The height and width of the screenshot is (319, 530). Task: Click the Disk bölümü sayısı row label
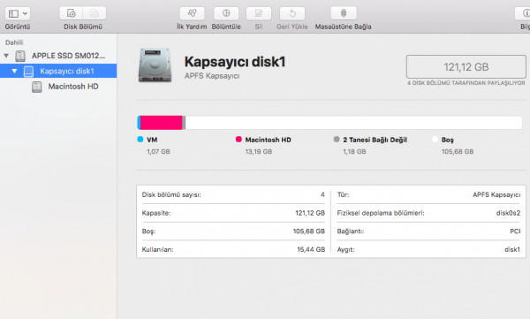pos(171,194)
